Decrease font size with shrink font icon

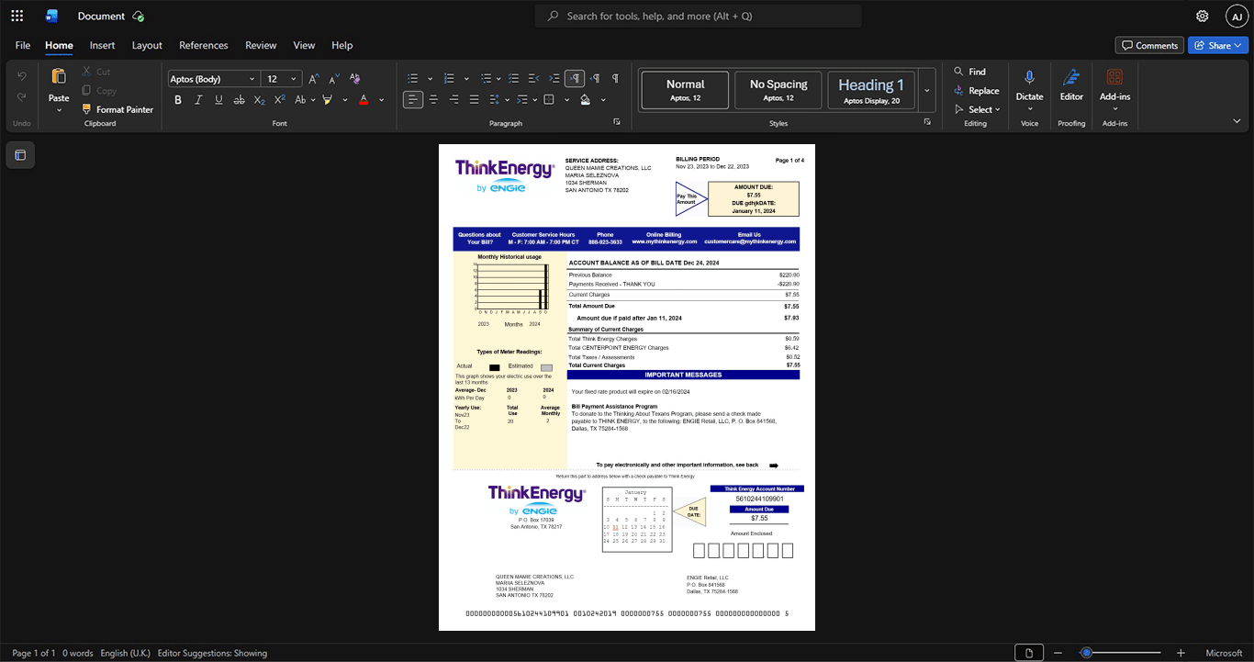click(x=334, y=79)
